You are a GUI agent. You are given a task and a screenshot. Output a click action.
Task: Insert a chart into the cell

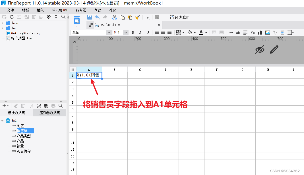tap(260, 33)
